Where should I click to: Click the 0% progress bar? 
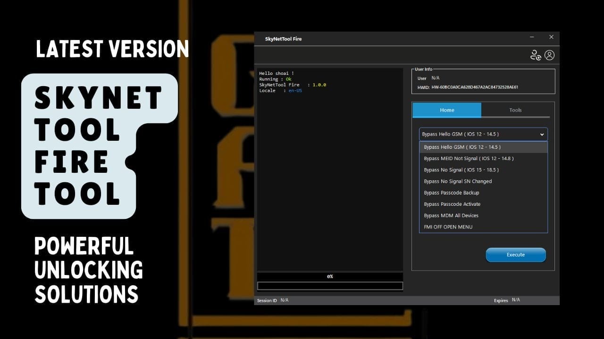click(x=329, y=276)
